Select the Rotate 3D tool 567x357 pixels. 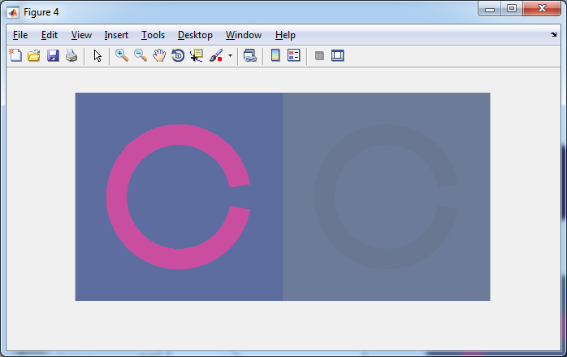[178, 55]
